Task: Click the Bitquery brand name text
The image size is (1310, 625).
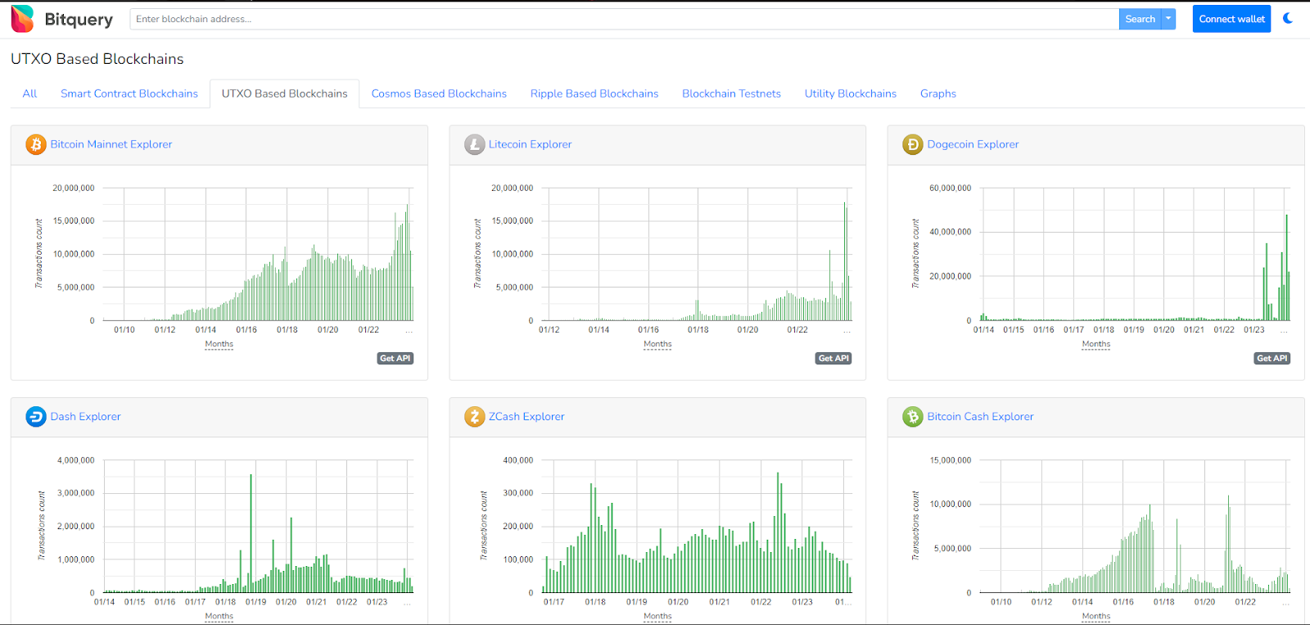Action: point(79,19)
